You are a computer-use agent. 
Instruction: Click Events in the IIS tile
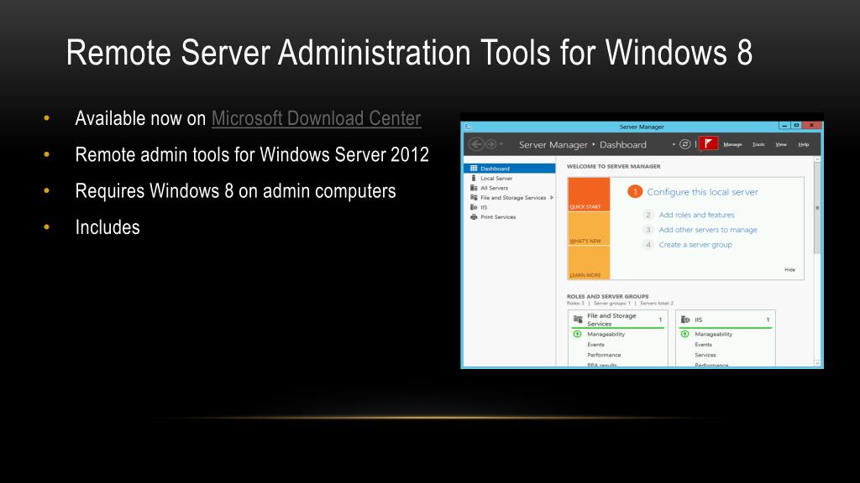703,345
